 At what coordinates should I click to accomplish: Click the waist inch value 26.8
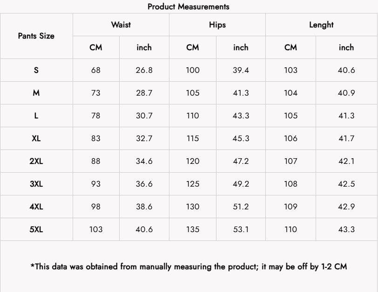tap(144, 70)
